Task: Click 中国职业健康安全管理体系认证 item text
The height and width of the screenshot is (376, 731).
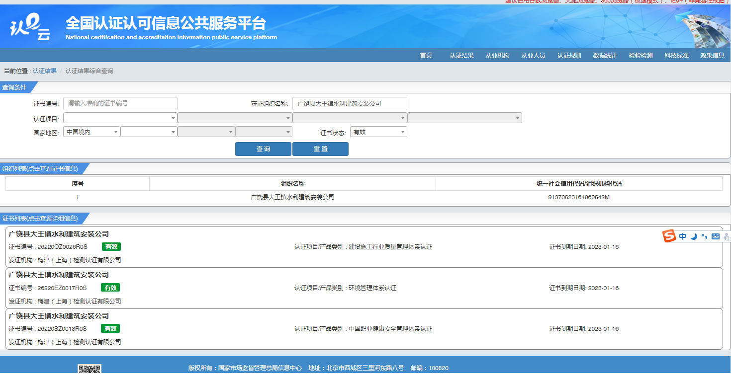Action: (390, 329)
